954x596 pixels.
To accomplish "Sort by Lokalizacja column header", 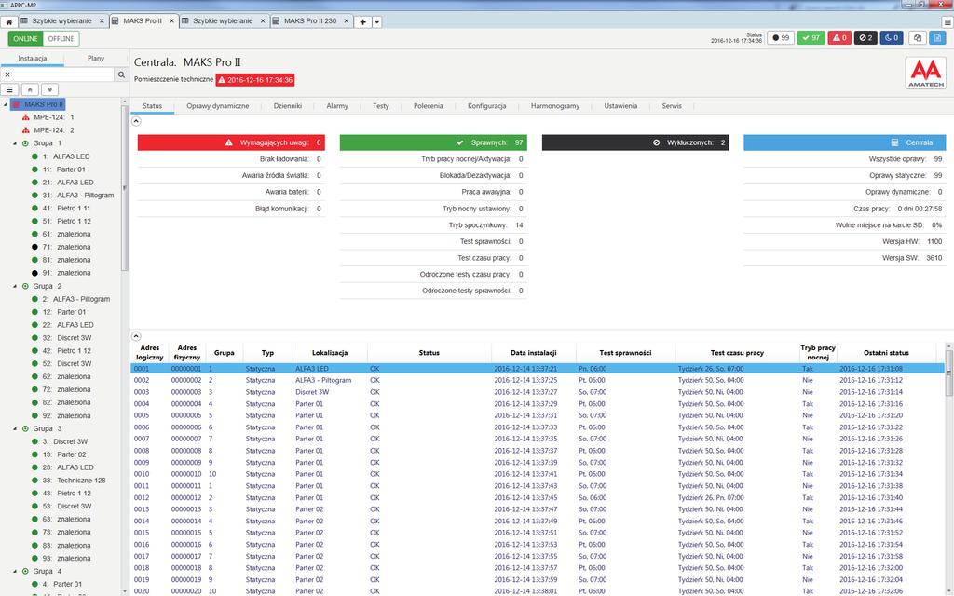I will 330,353.
